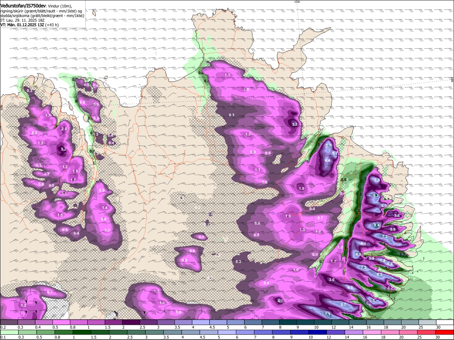454x340 pixels.
Task: Click the 8.4 precipitation value on the map
Action: pos(377,225)
